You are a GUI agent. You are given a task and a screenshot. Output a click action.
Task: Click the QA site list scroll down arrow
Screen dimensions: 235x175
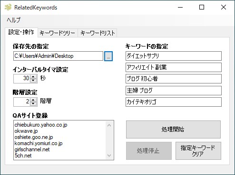[109, 155]
